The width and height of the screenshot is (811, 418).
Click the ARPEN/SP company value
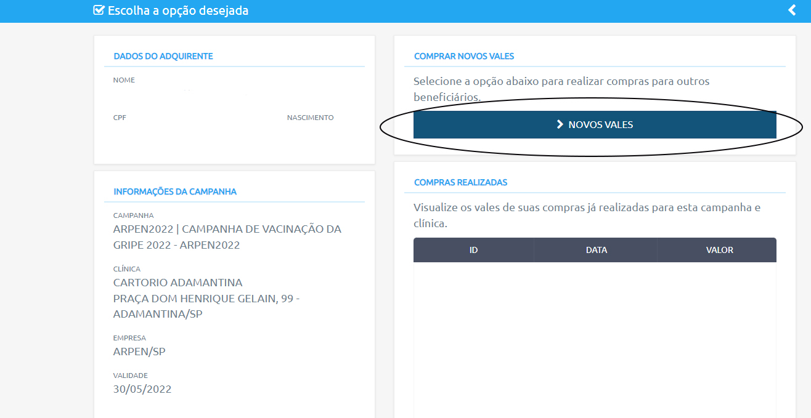click(x=139, y=352)
